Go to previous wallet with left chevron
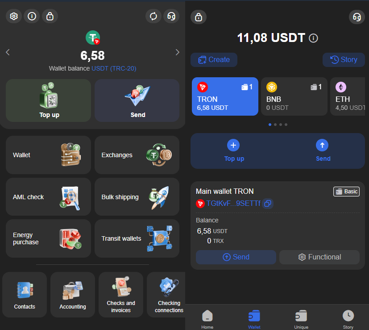This screenshot has width=369, height=330. 8,52
